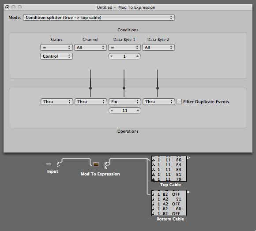Screen dimensions: 256x231
Task: Click the Top Cable row with value 81
Action: click(169, 175)
